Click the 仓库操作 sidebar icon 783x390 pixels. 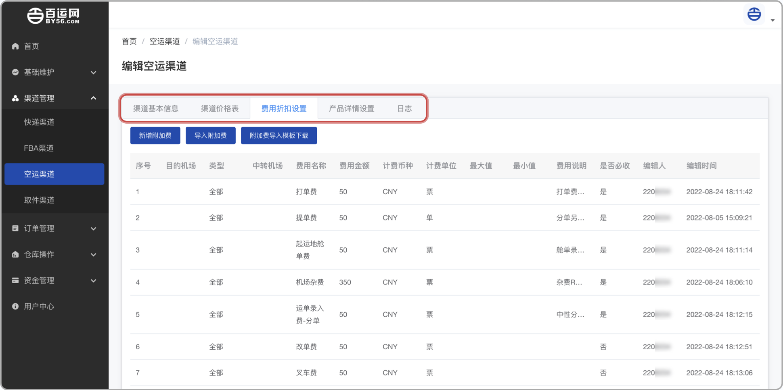pyautogui.click(x=15, y=255)
